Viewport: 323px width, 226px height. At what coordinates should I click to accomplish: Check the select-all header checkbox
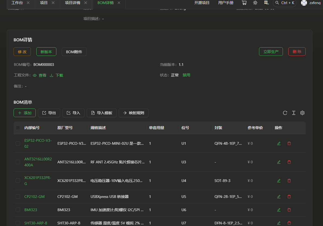click(18, 128)
